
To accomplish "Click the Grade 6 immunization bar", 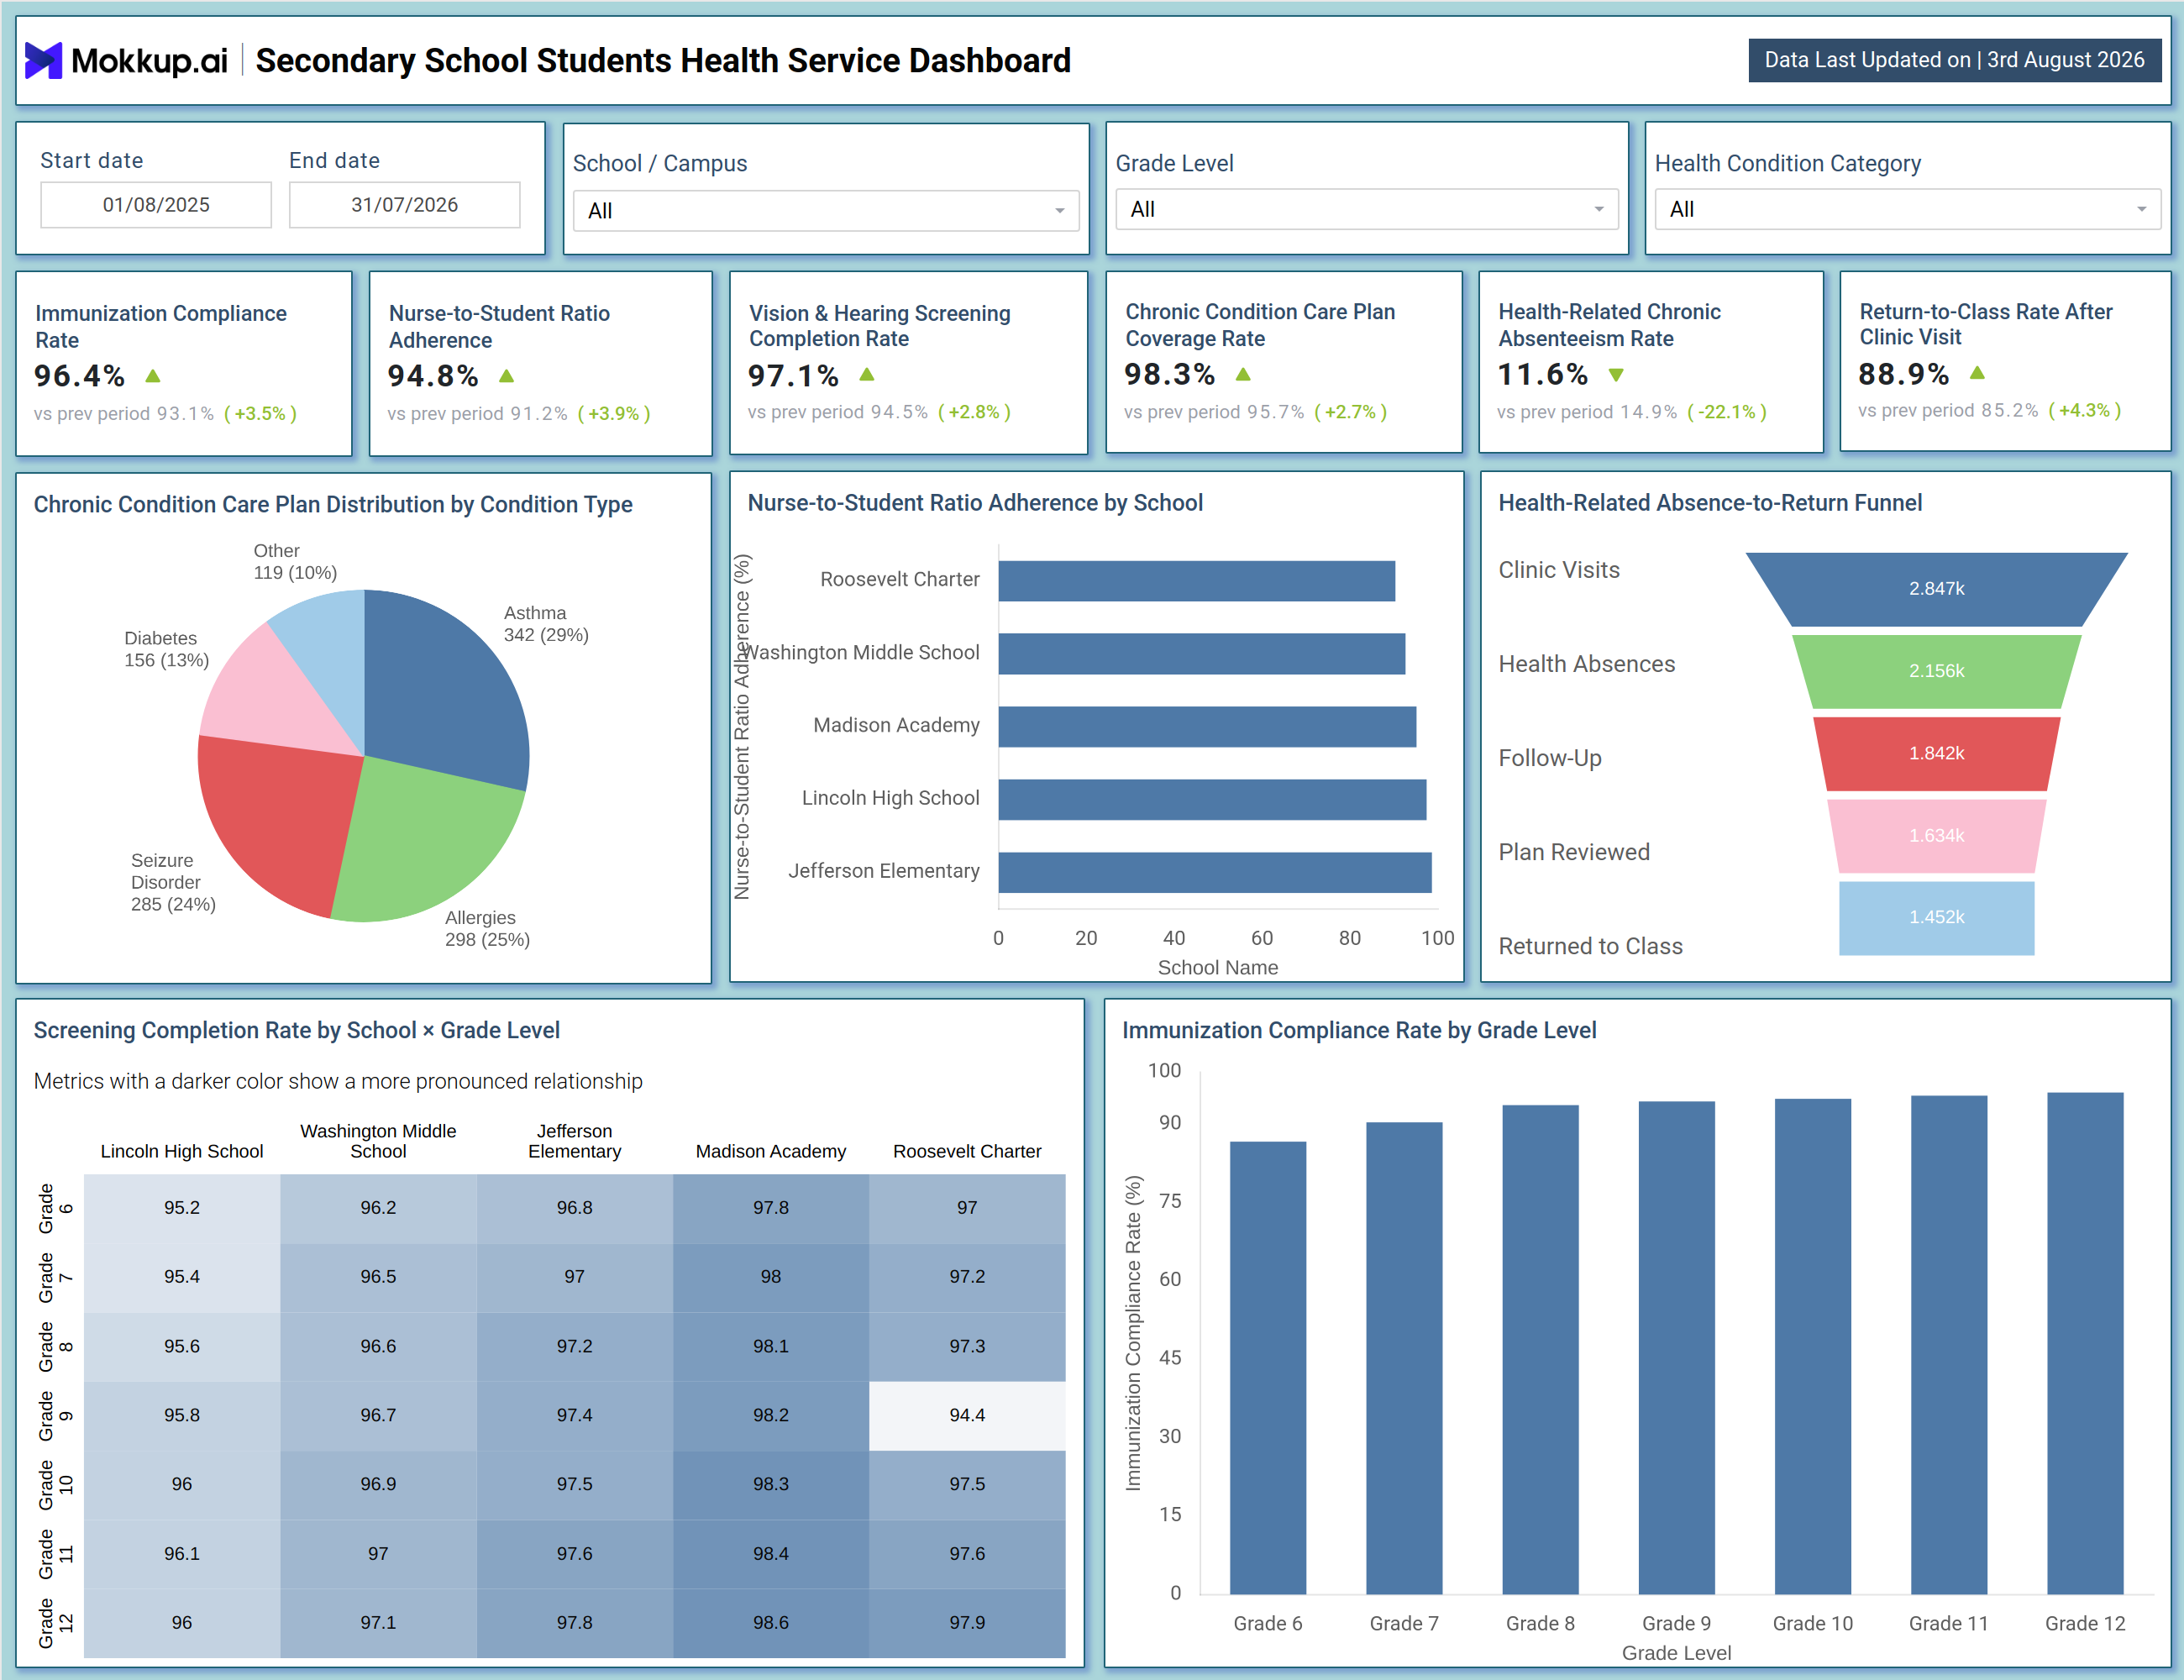I will click(1268, 1368).
